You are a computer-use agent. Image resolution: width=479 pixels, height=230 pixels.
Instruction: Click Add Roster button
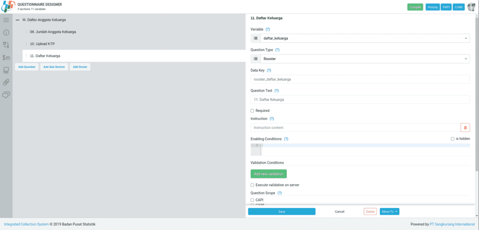pos(80,67)
